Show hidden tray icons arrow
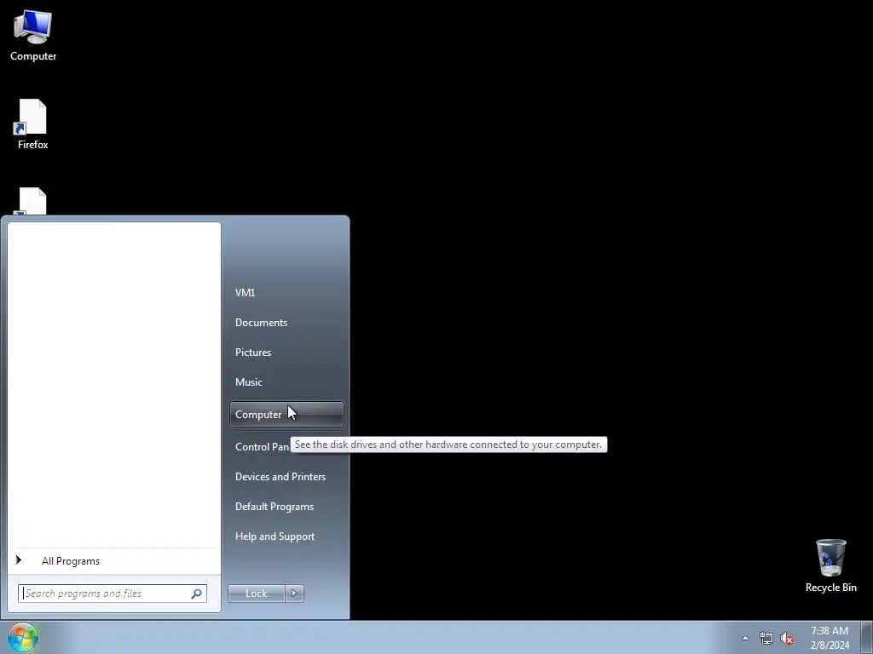 pyautogui.click(x=745, y=638)
